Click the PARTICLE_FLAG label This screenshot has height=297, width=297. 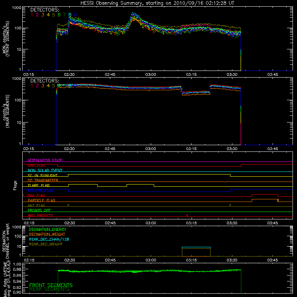click(x=42, y=200)
